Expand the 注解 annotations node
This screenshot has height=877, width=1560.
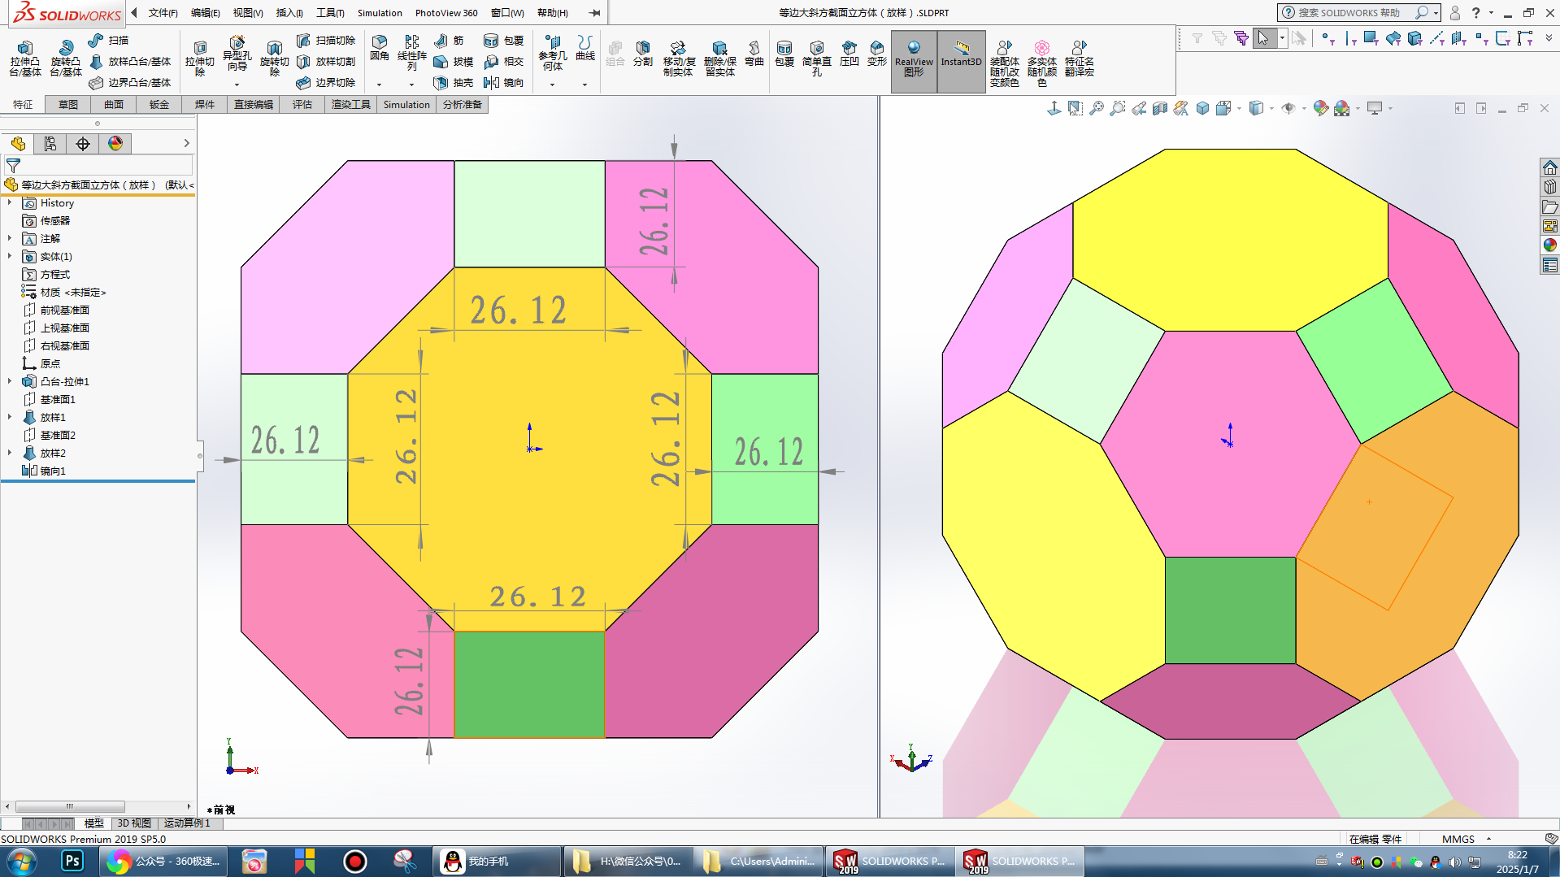tap(10, 238)
